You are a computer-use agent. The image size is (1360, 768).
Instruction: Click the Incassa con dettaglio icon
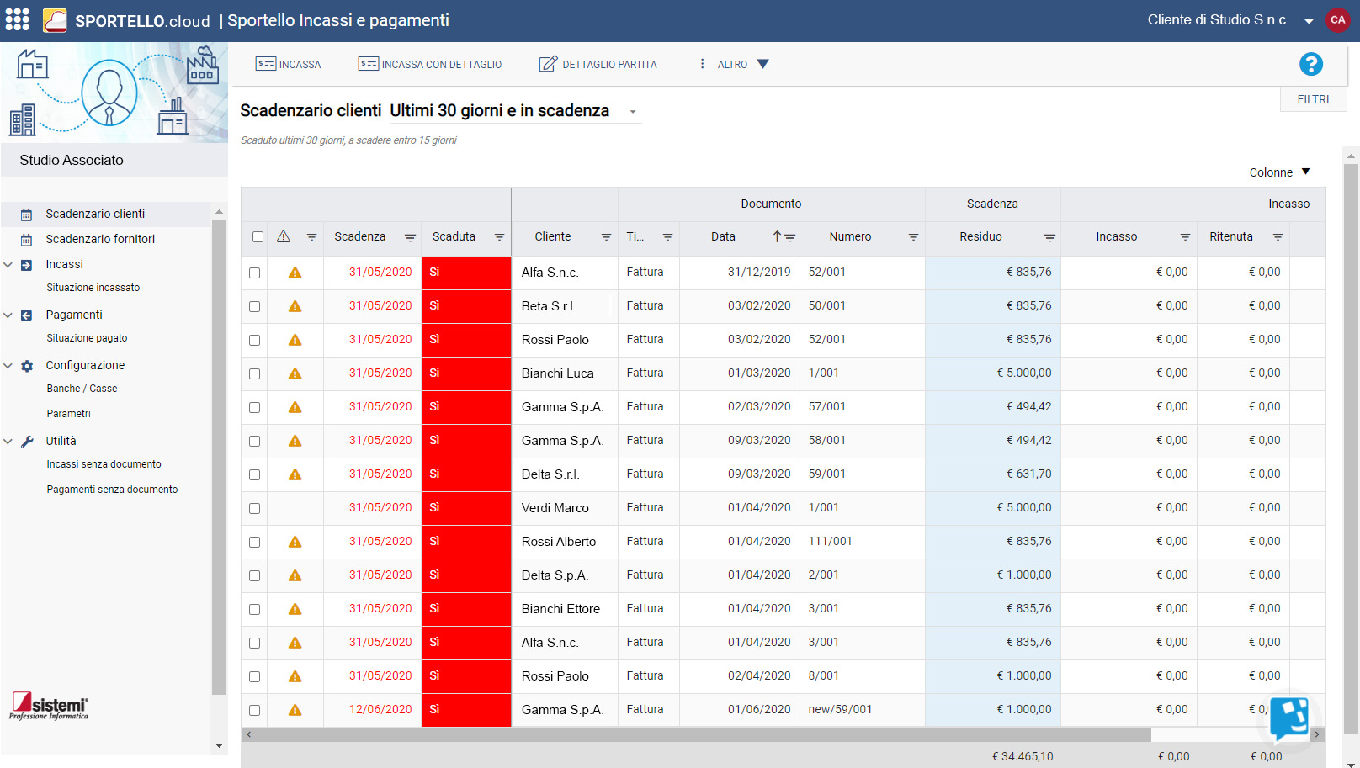368,64
